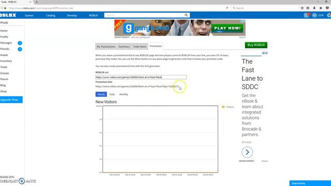The width and height of the screenshot is (331, 186).
Task: Bookmark this page with star icon
Action: point(302,8)
